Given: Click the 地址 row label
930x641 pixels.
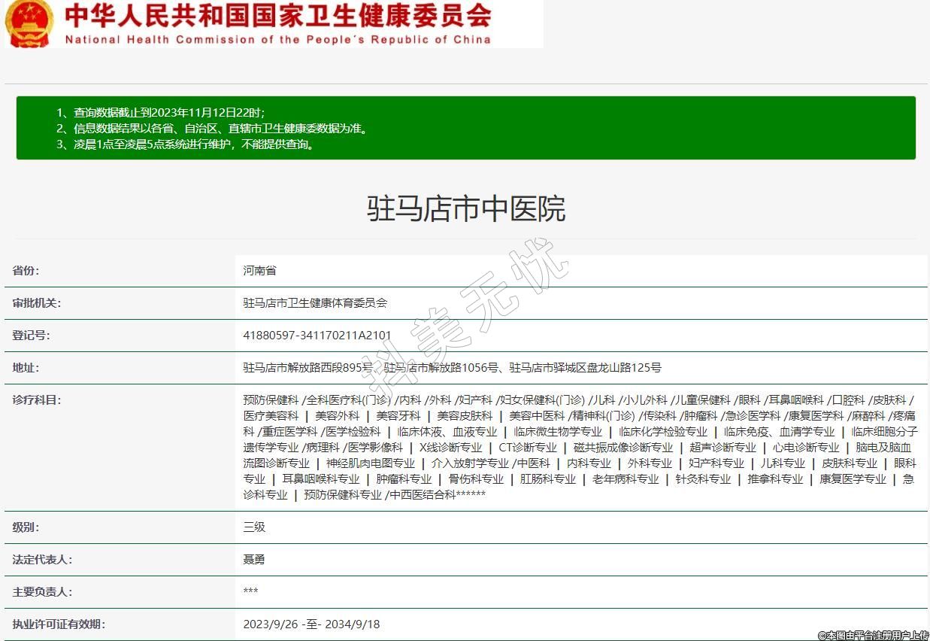Looking at the screenshot, I should 26,368.
